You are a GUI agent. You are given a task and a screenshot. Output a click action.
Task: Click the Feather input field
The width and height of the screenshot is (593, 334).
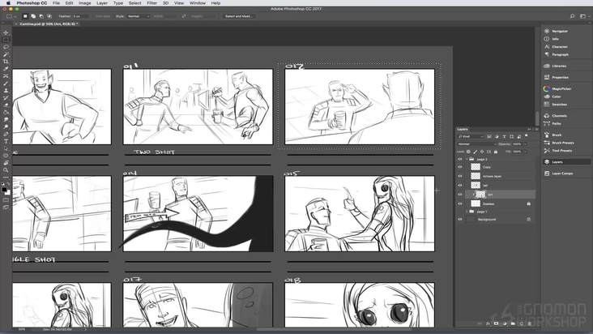[81, 16]
